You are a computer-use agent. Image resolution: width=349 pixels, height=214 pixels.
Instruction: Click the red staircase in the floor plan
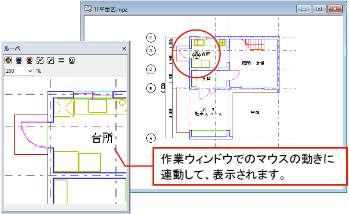click(x=254, y=45)
